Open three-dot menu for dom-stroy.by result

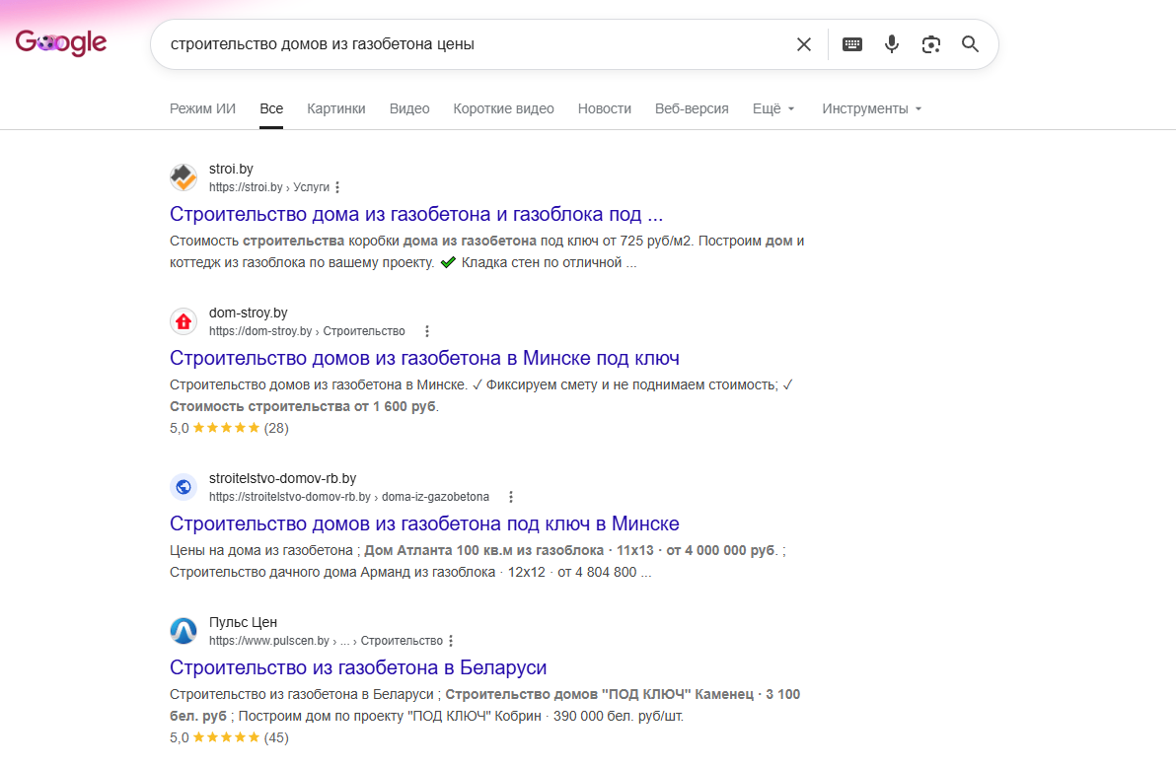427,331
